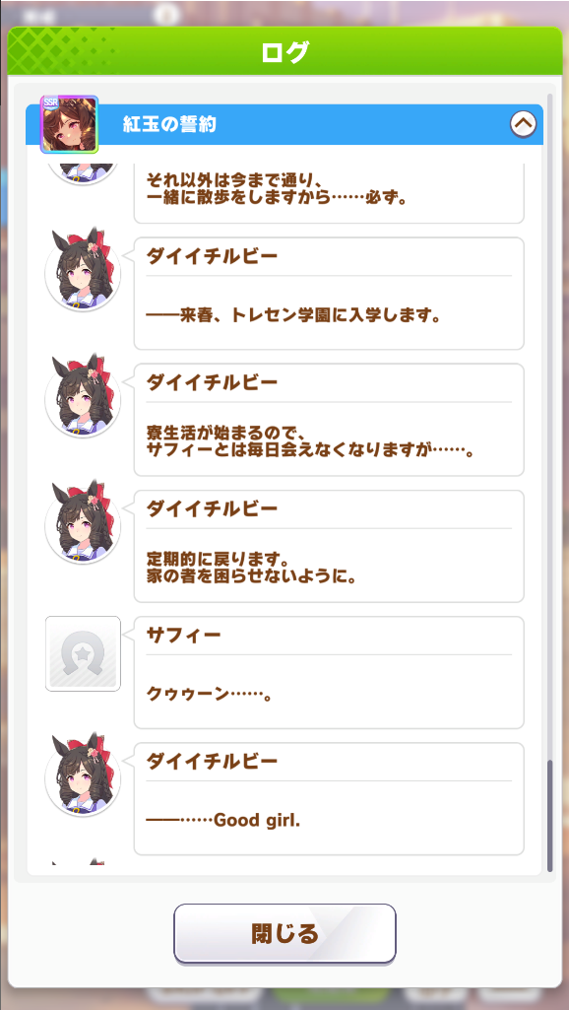The height and width of the screenshot is (1010, 569).
Task: Click the サフィー horseshoe placeholder icon
Action: (83, 654)
